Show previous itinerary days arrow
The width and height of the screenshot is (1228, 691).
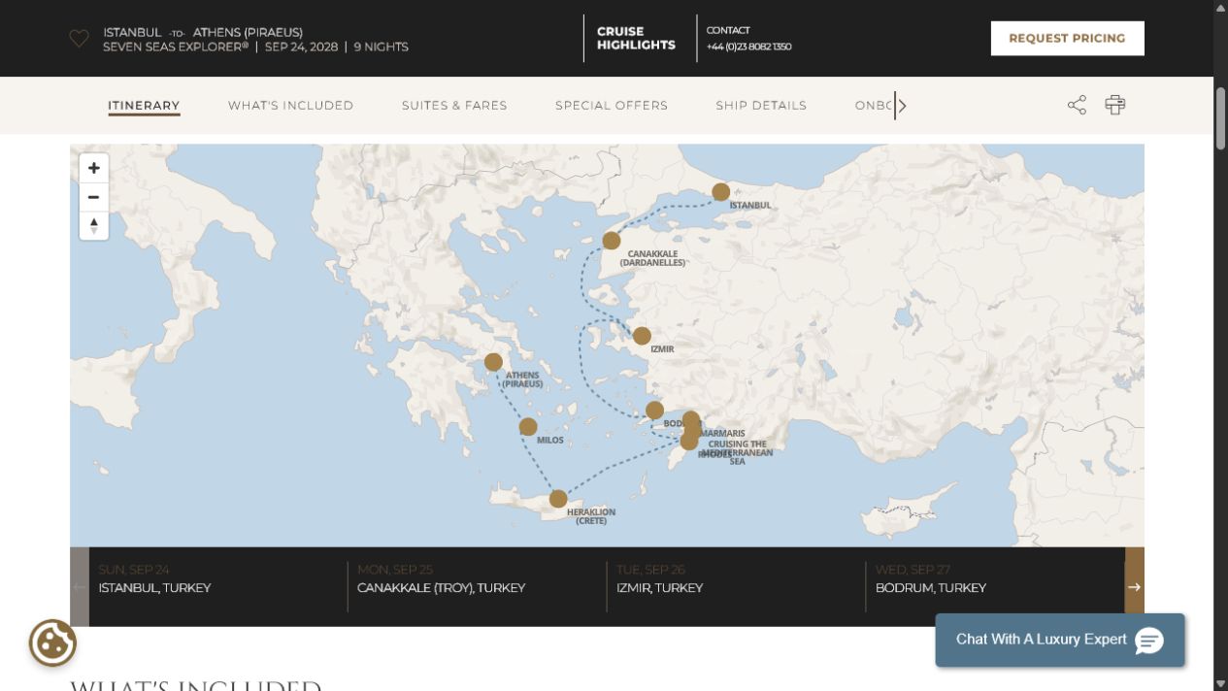pyautogui.click(x=80, y=586)
